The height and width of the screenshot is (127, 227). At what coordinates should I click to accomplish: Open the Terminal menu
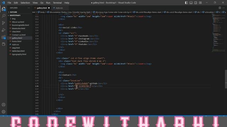tap(57, 3)
